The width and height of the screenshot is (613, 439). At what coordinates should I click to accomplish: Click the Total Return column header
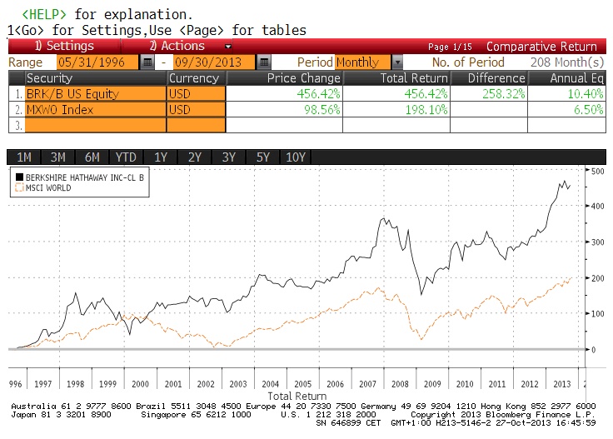(396, 78)
